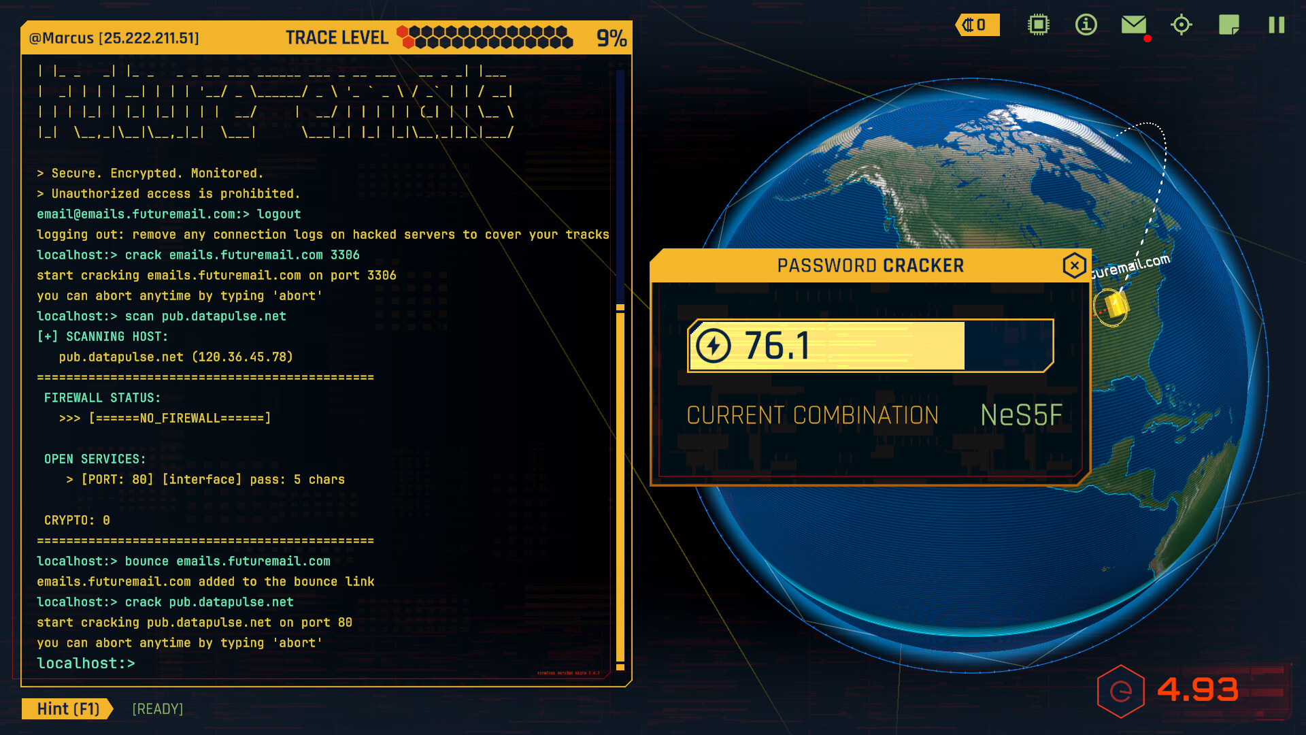Click the crypto currency counter showing 0

(977, 24)
